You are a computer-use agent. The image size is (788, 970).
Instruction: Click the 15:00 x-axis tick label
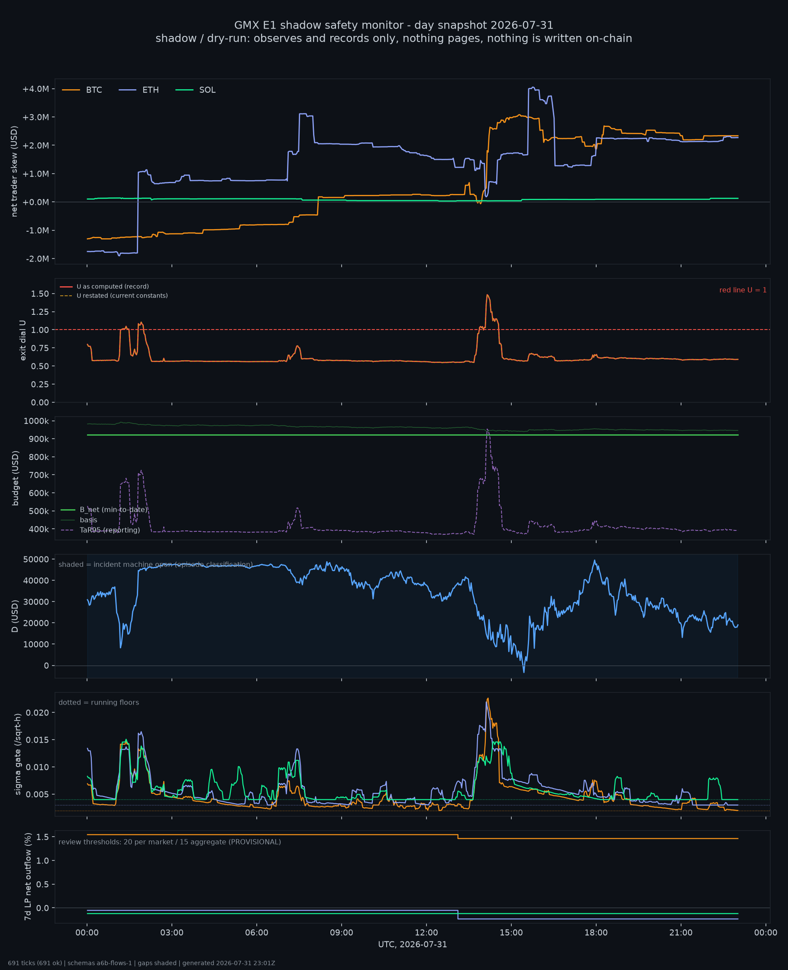pyautogui.click(x=511, y=933)
